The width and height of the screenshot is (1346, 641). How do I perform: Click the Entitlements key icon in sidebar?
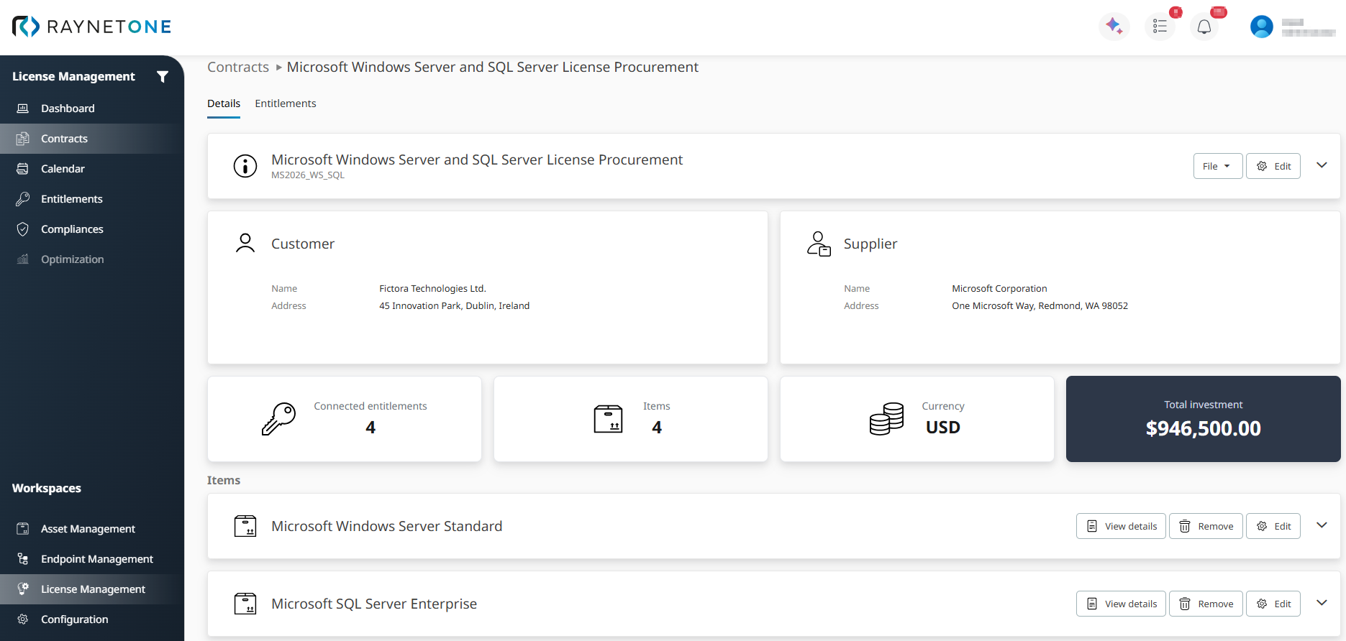pos(23,199)
